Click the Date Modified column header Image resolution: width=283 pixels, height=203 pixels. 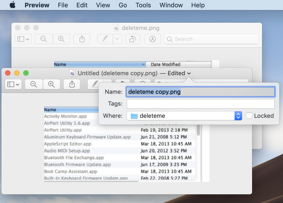pos(166,64)
